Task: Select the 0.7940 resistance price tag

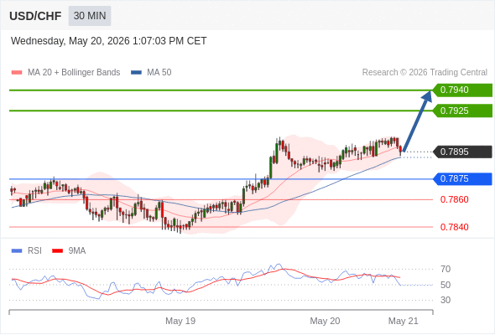Action: click(462, 90)
